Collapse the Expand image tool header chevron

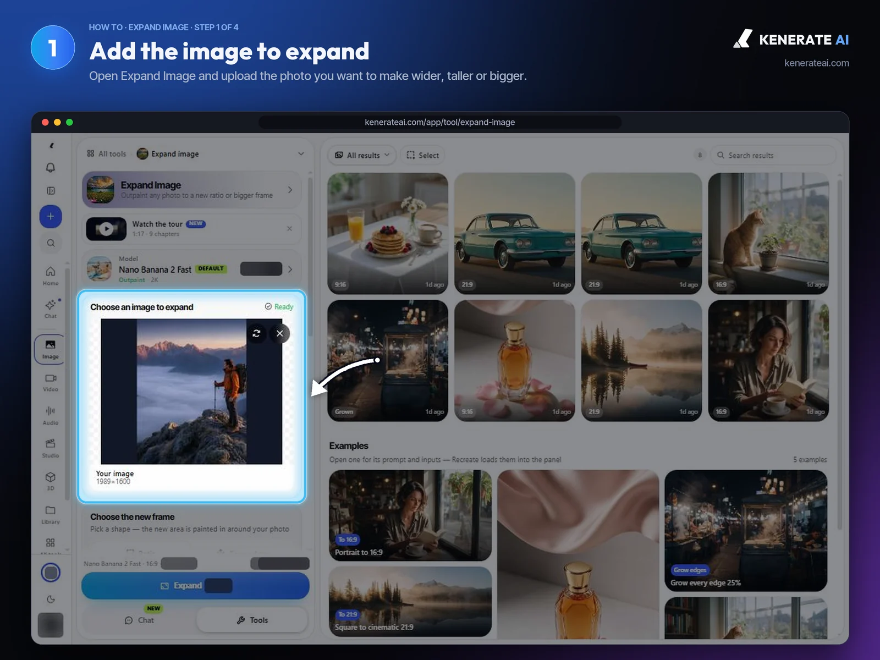301,154
